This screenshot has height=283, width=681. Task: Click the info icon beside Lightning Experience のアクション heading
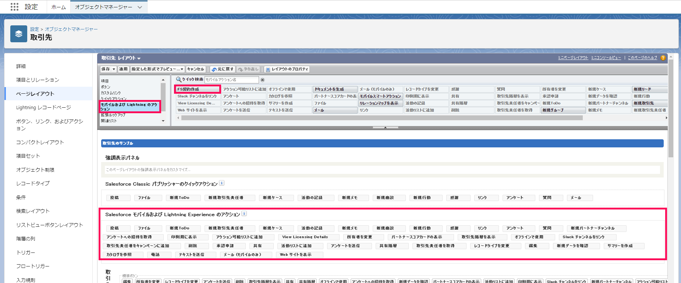244,214
